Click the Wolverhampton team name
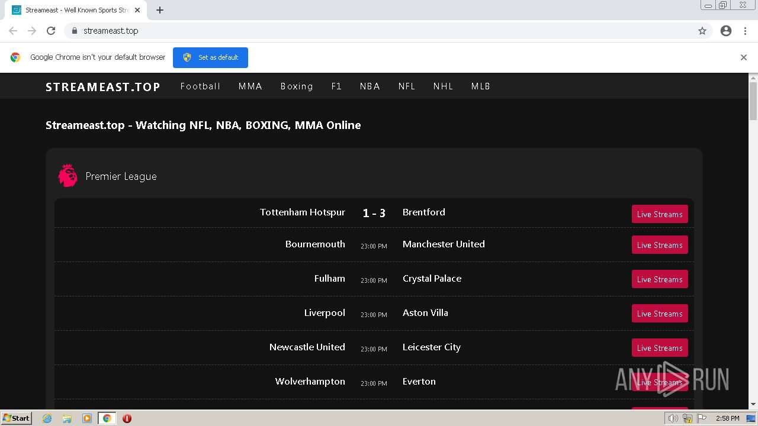This screenshot has height=426, width=758. 310,382
